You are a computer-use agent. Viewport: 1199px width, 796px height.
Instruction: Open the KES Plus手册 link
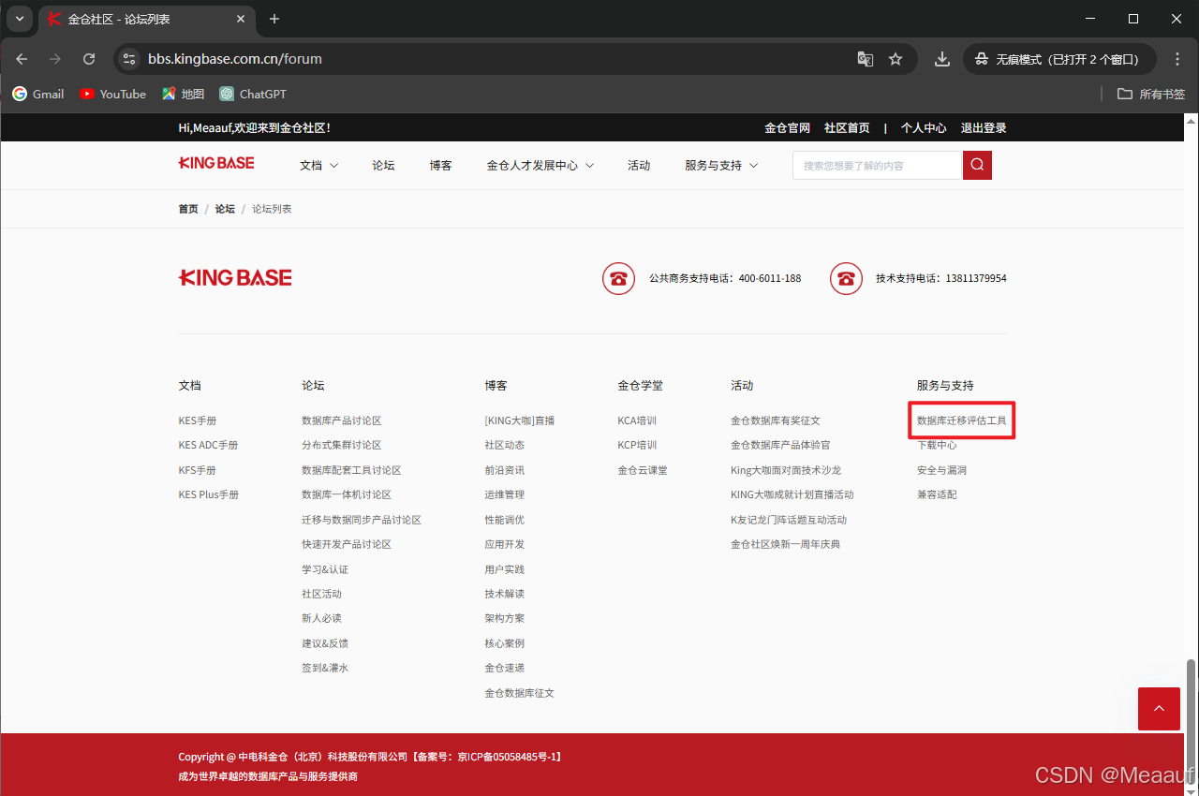209,494
